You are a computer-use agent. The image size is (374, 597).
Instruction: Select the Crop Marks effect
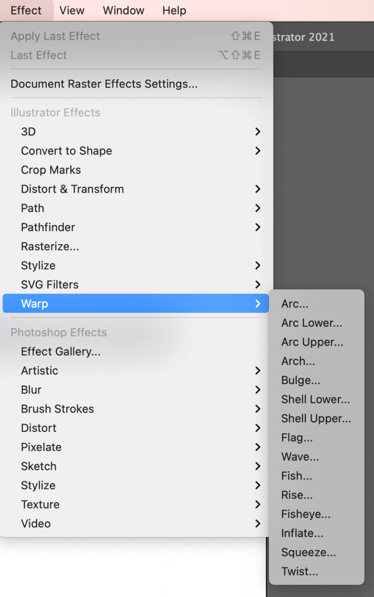[x=51, y=170]
